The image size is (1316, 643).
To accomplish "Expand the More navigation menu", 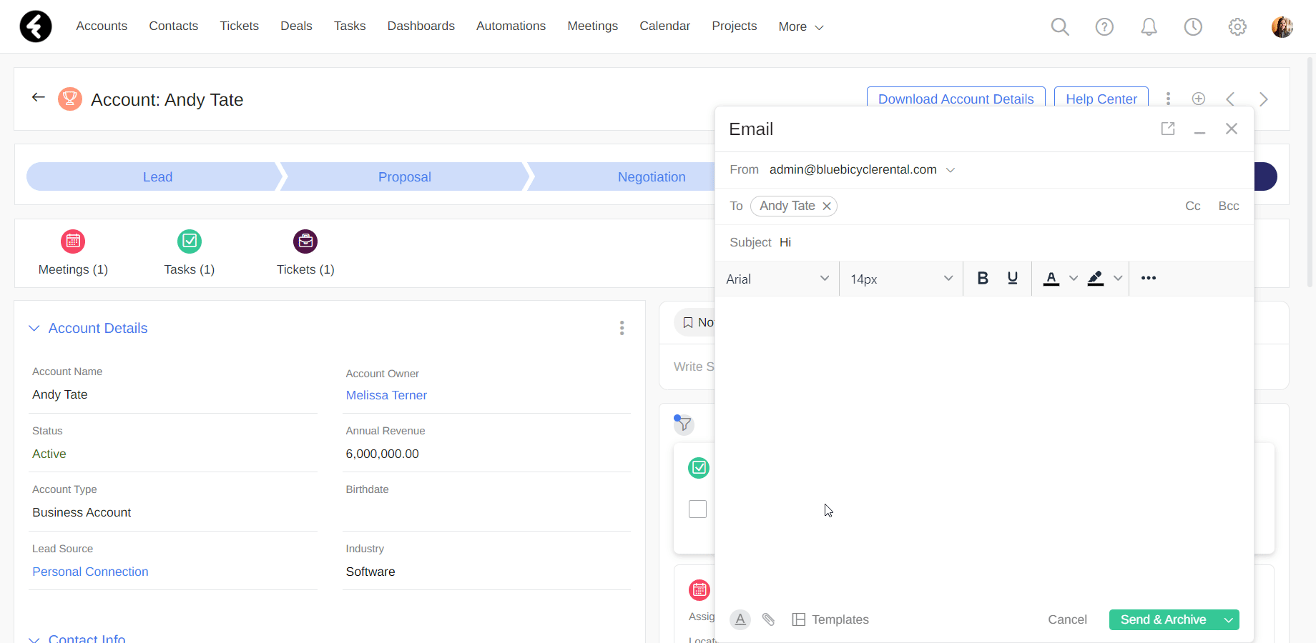I will click(x=801, y=26).
